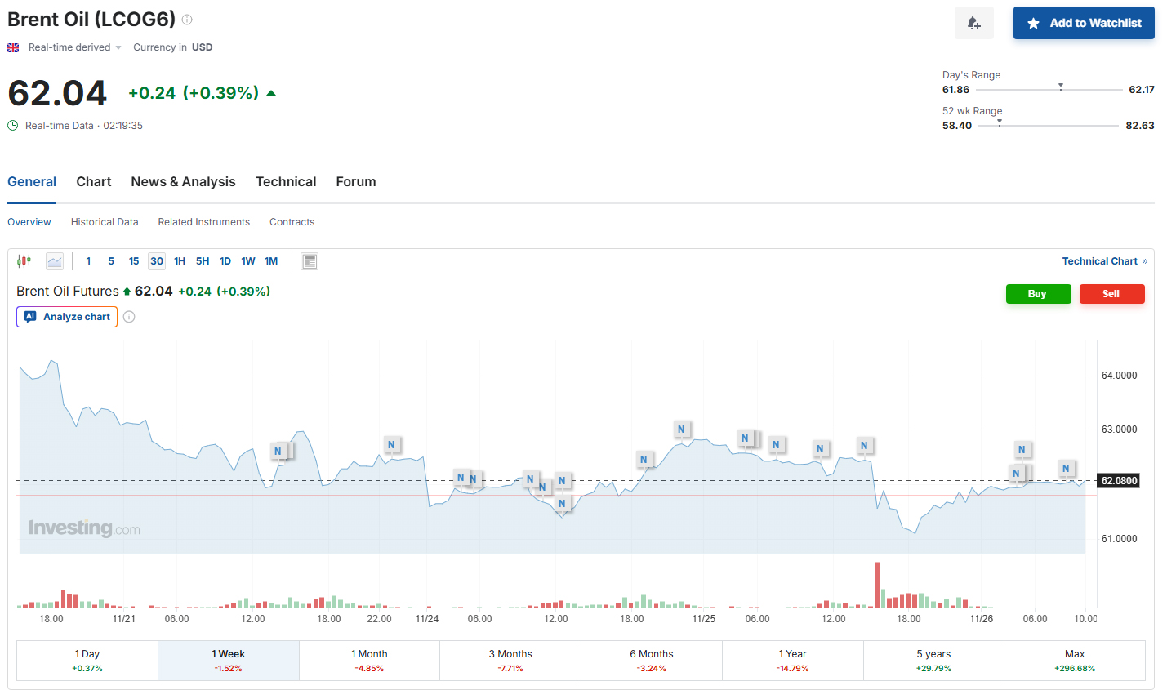Click the Add to Watchlist button
Image resolution: width=1167 pixels, height=690 pixels.
(x=1084, y=23)
